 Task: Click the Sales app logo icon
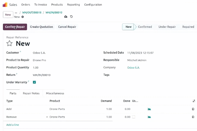[5, 5]
